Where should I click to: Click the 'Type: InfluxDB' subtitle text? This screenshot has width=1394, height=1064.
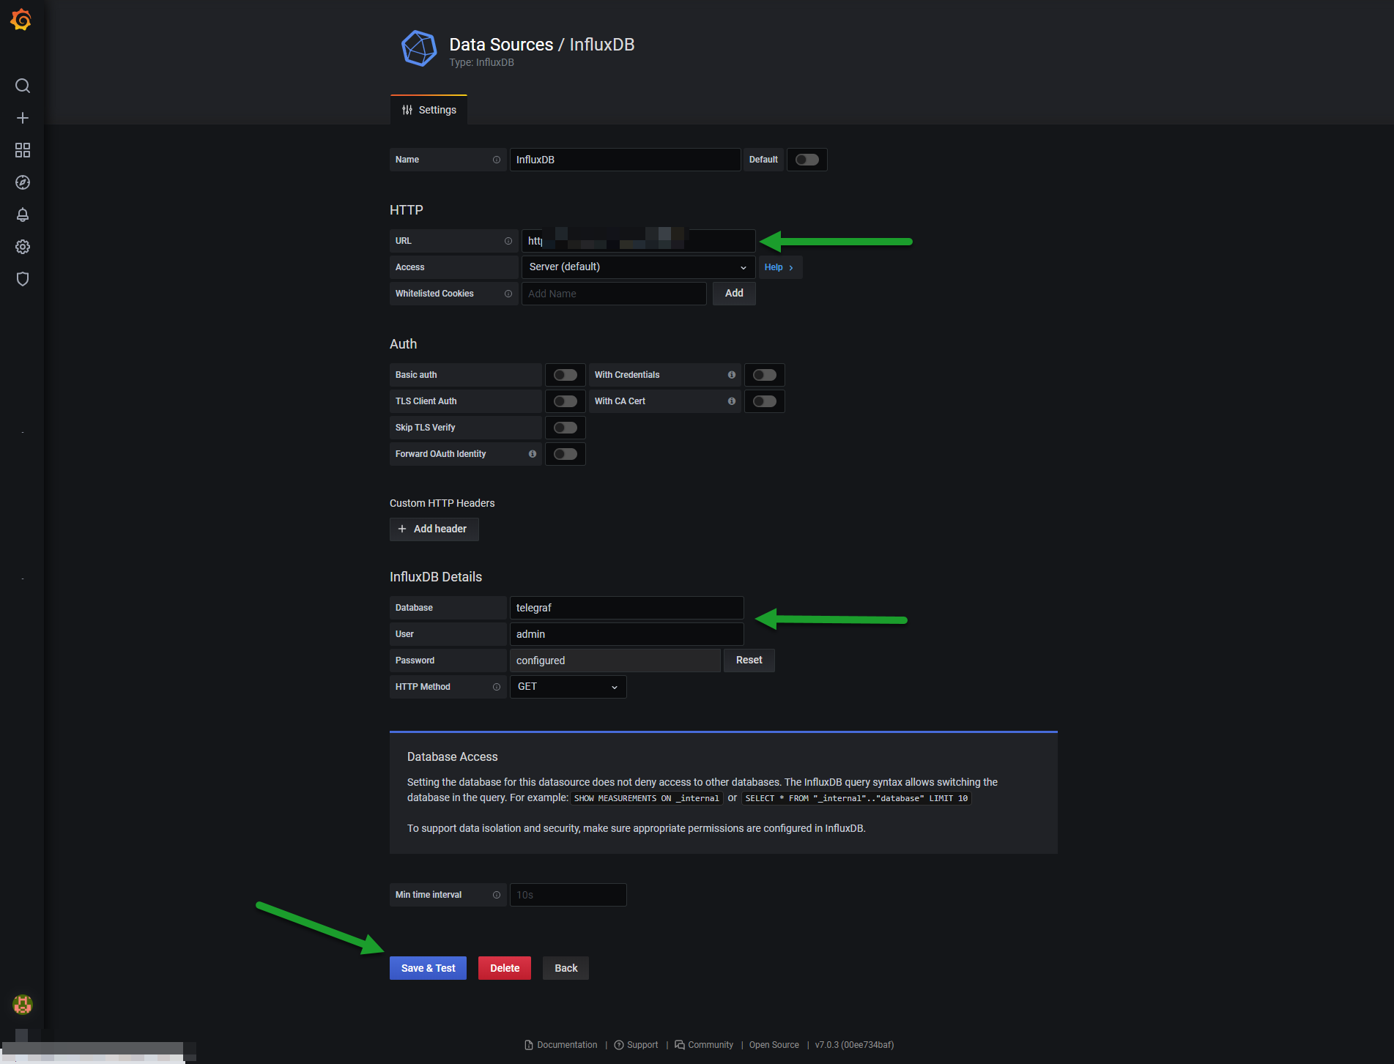click(x=481, y=63)
